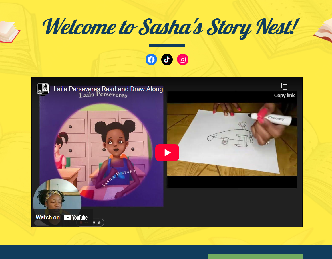Click the Copy link clipboard icon
This screenshot has height=259, width=332.
click(x=284, y=86)
